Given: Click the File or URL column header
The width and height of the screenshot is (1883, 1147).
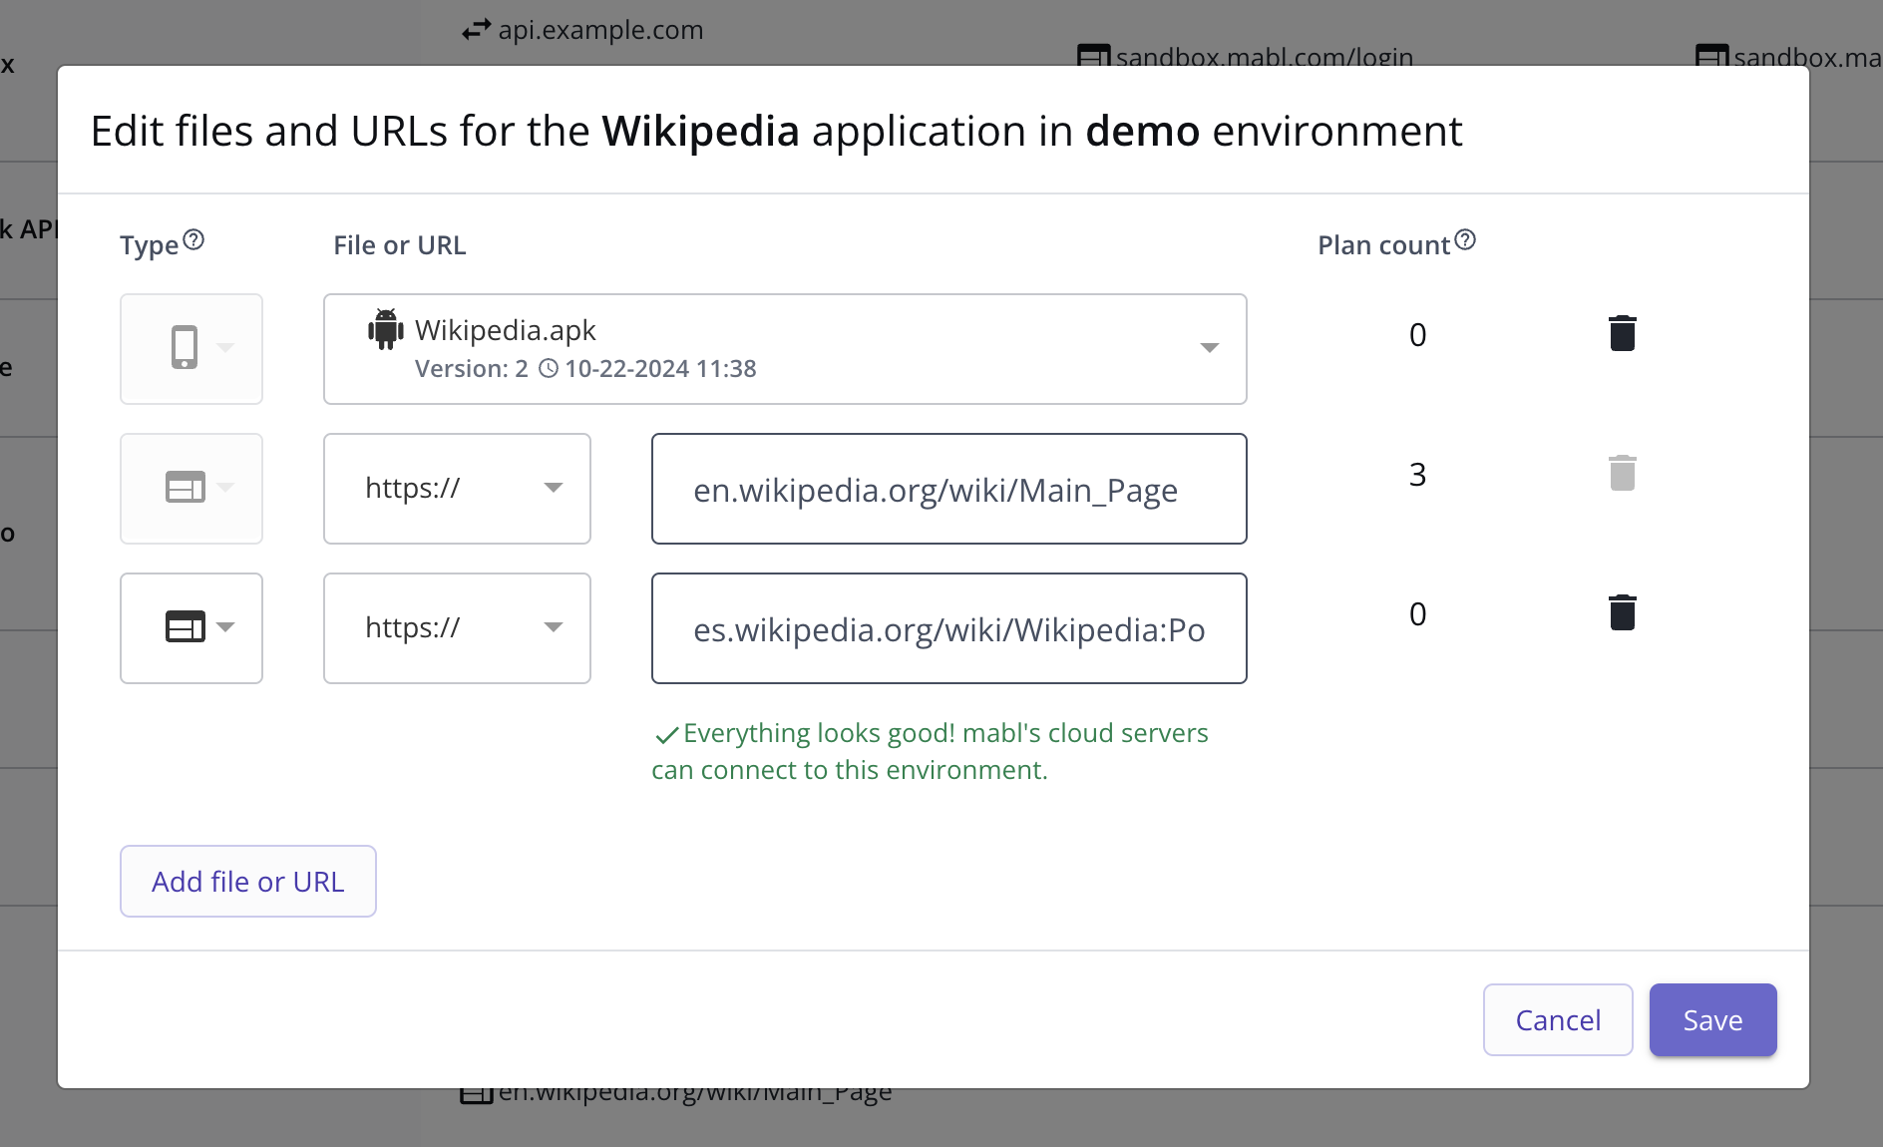Looking at the screenshot, I should [x=399, y=245].
